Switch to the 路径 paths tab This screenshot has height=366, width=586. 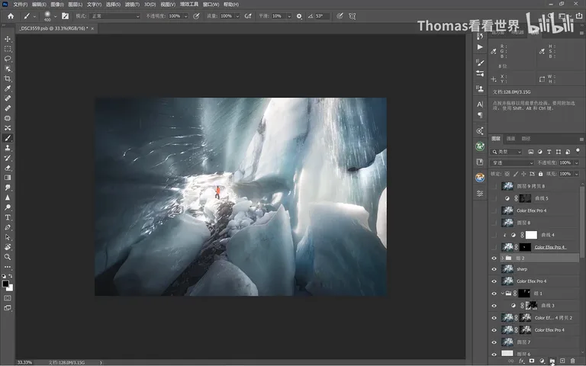pyautogui.click(x=526, y=139)
